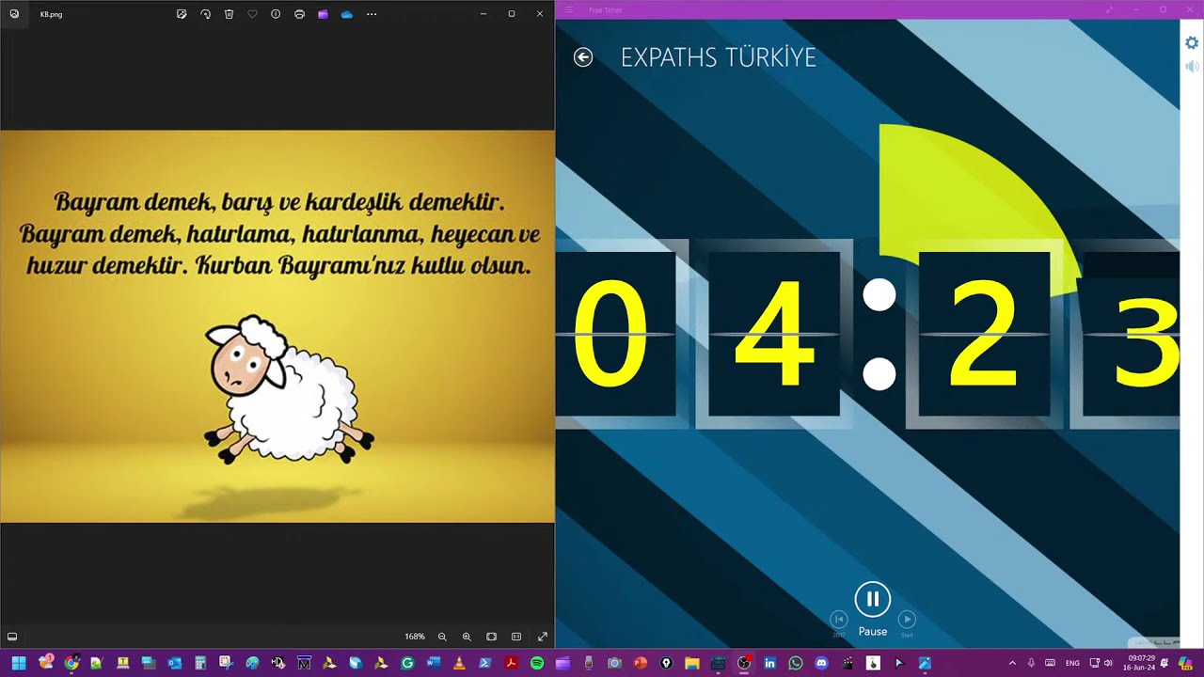Open ENG language switcher

1072,663
